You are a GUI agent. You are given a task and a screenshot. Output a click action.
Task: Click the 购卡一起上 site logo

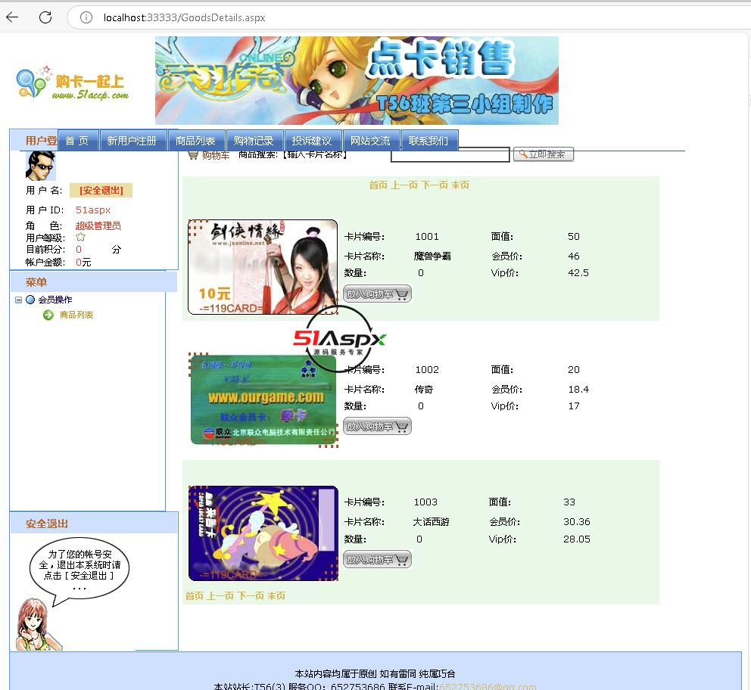click(x=73, y=84)
